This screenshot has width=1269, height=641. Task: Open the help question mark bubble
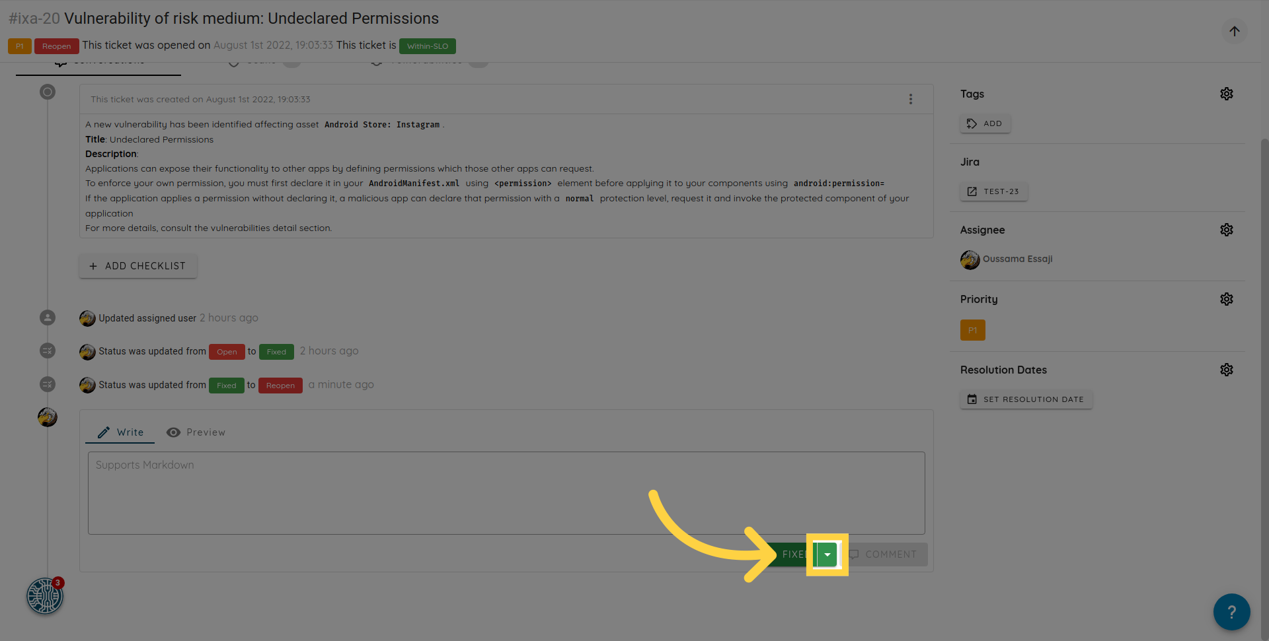click(x=1231, y=612)
